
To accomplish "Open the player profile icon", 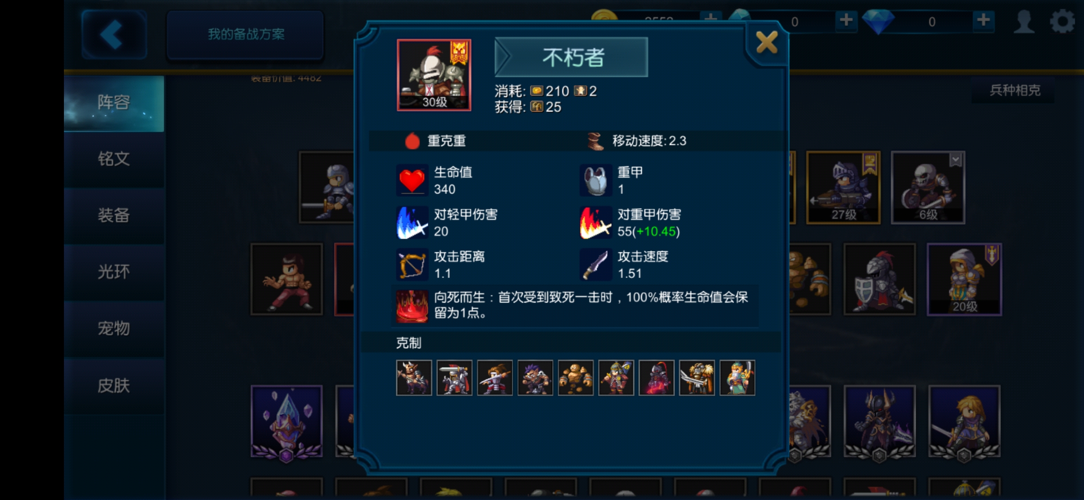I will pyautogui.click(x=1024, y=21).
